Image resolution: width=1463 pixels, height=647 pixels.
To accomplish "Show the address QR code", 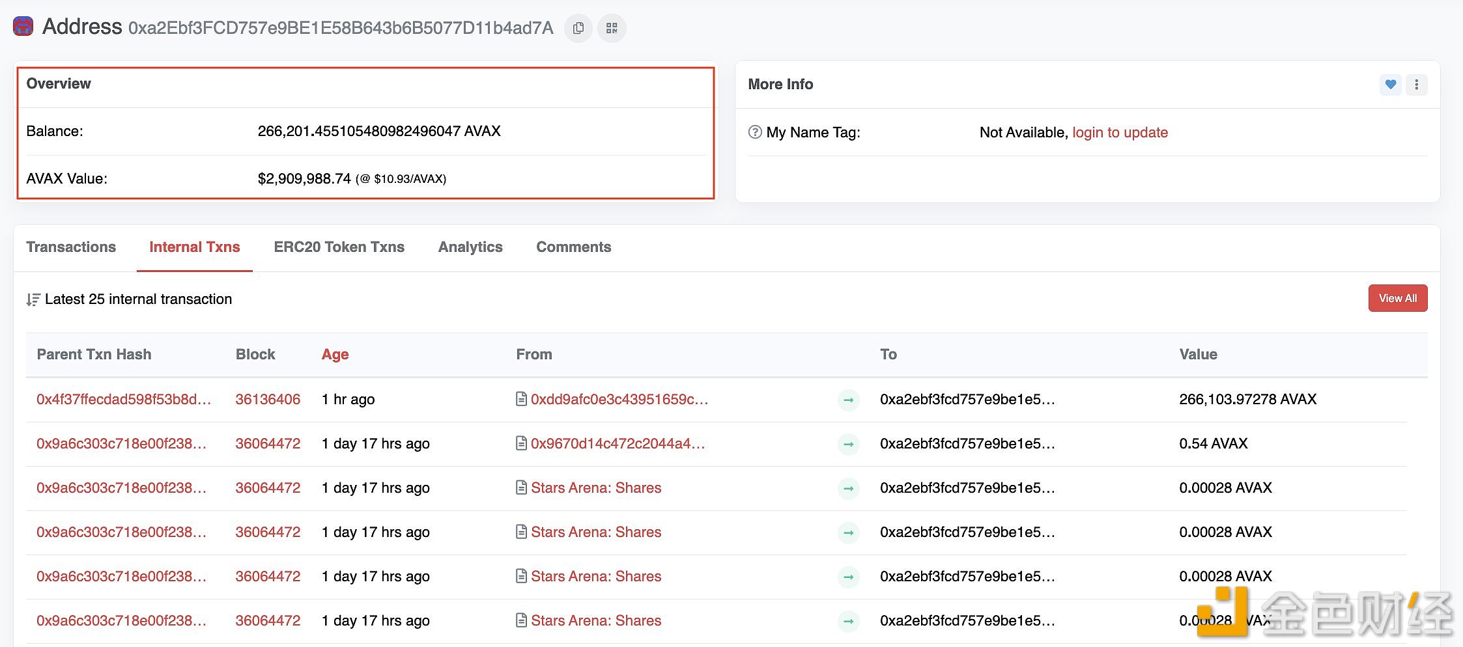I will pyautogui.click(x=612, y=28).
